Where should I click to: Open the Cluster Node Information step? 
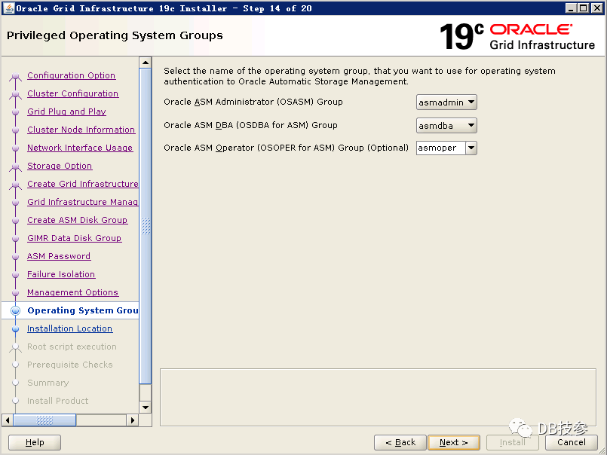tap(81, 130)
